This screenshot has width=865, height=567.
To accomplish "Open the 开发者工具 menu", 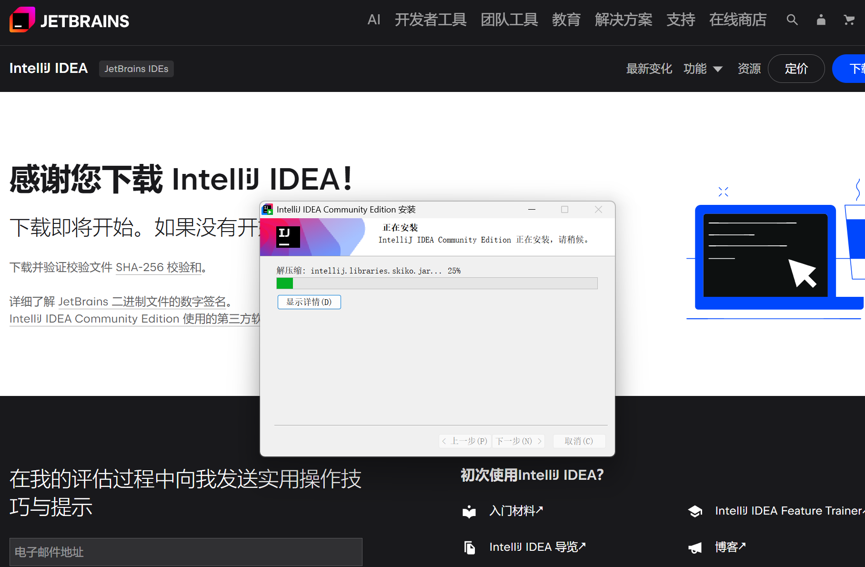I will 431,20.
